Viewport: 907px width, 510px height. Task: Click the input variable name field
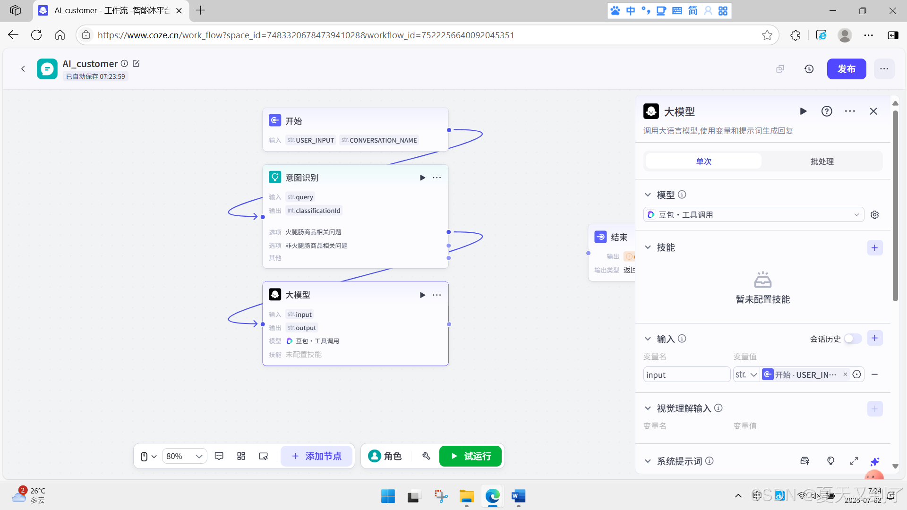(x=686, y=374)
